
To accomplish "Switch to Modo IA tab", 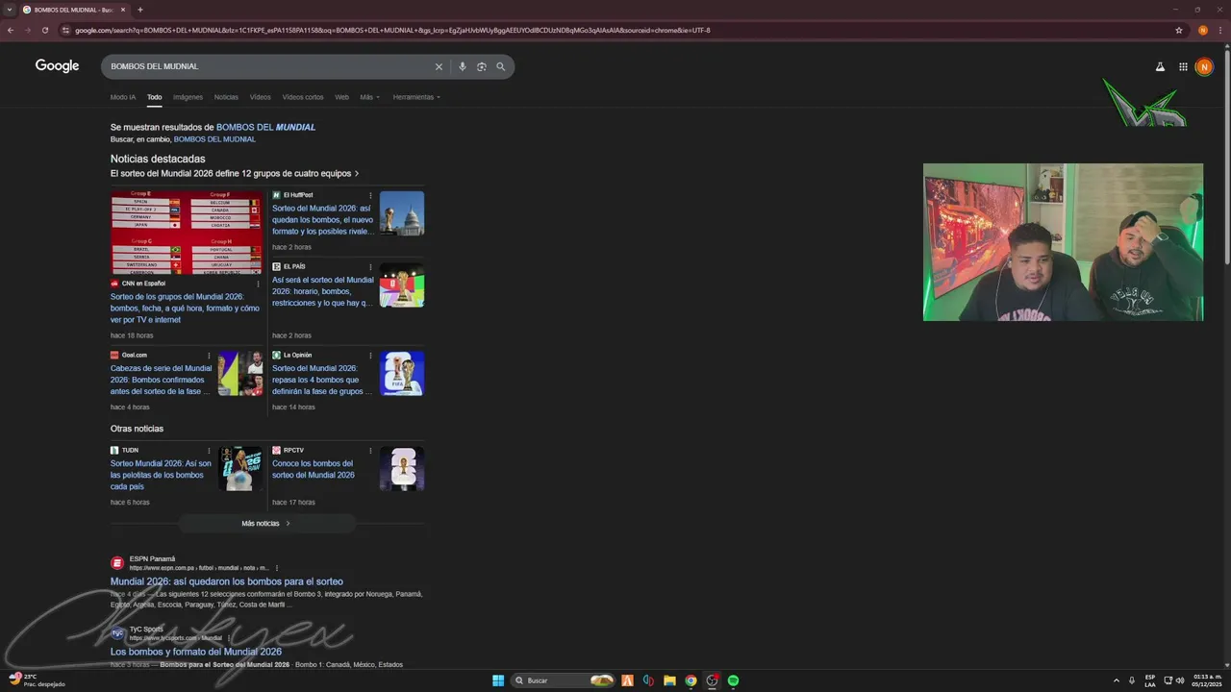I will [x=123, y=97].
